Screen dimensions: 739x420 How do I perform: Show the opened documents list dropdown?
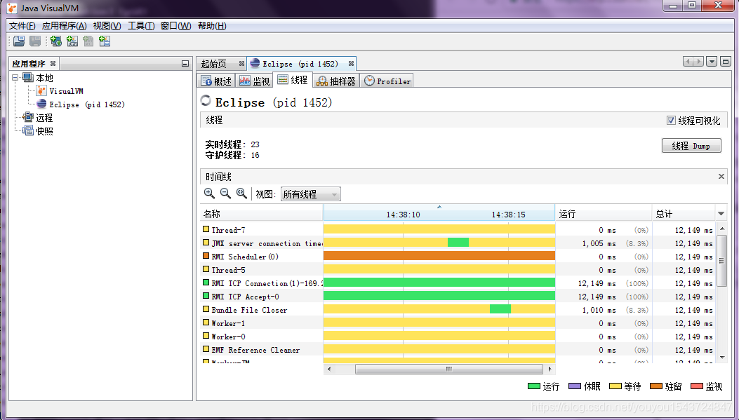[712, 62]
